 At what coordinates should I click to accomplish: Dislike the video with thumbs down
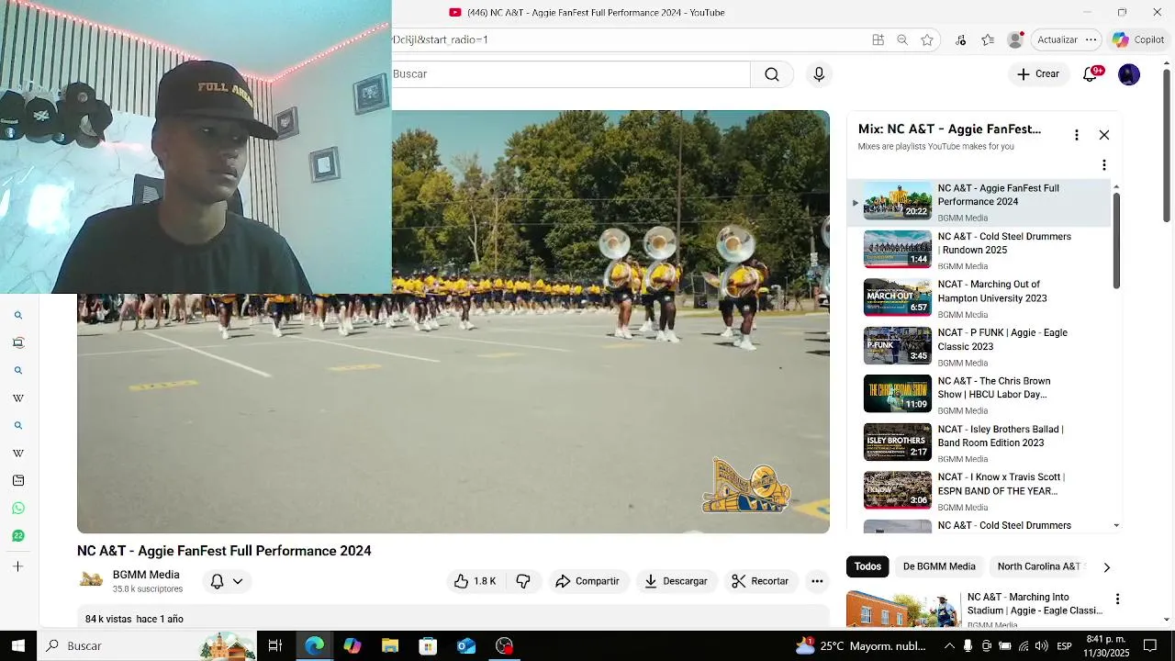[523, 581]
